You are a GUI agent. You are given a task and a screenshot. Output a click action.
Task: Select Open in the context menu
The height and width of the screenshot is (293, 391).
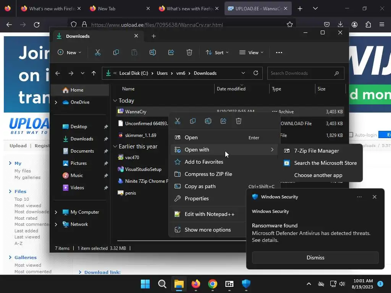[x=224, y=137]
